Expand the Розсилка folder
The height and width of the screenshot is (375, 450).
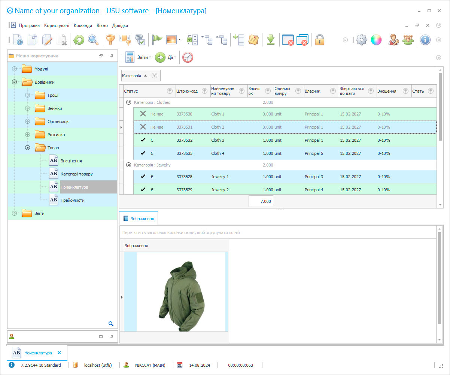(27, 135)
